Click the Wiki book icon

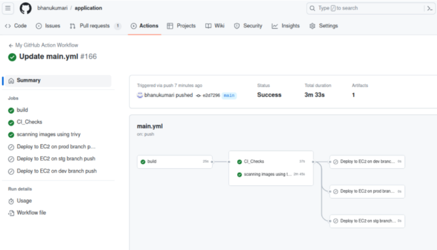[208, 26]
